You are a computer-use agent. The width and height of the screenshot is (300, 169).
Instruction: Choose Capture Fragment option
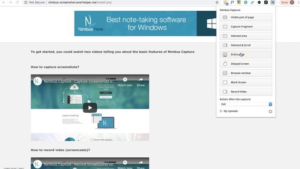(246, 27)
